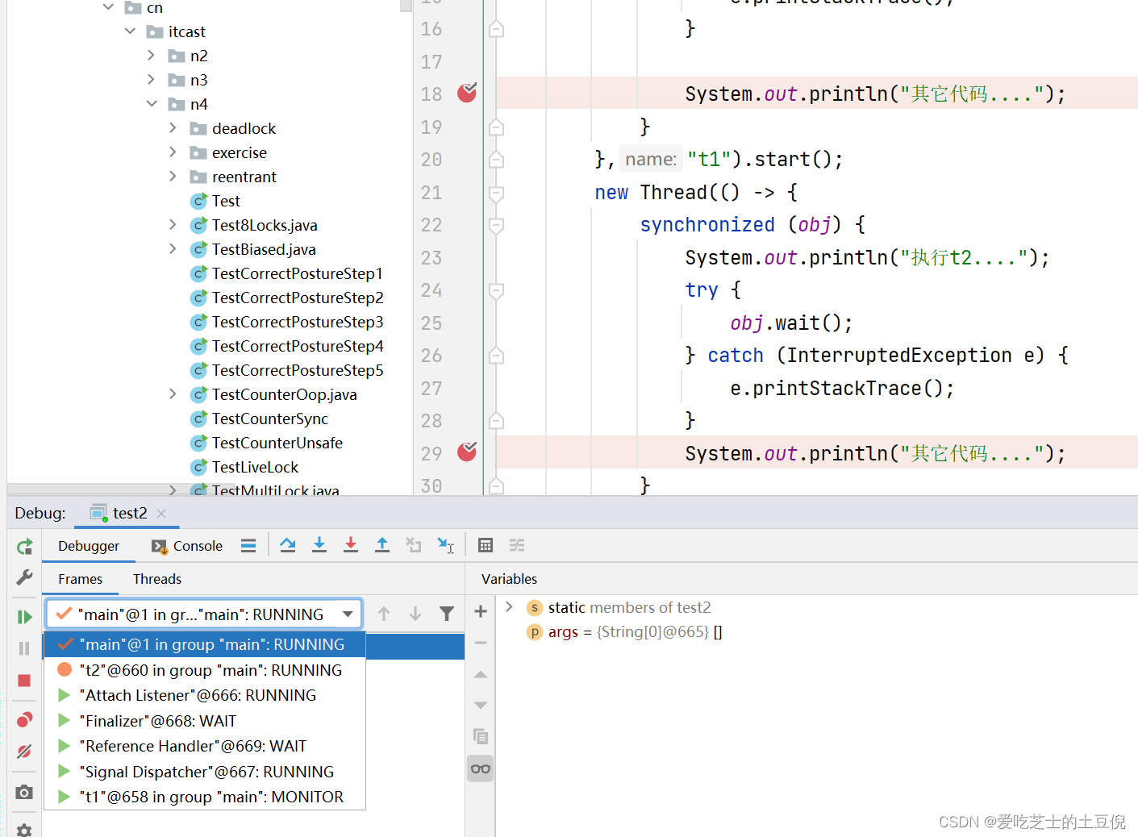This screenshot has height=837, width=1138.
Task: Toggle Mute Breakpoints icon
Action: pos(25,752)
